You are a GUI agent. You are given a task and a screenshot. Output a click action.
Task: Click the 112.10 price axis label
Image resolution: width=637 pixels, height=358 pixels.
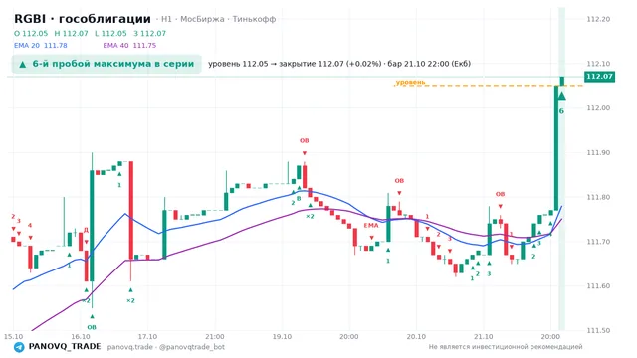[598, 64]
